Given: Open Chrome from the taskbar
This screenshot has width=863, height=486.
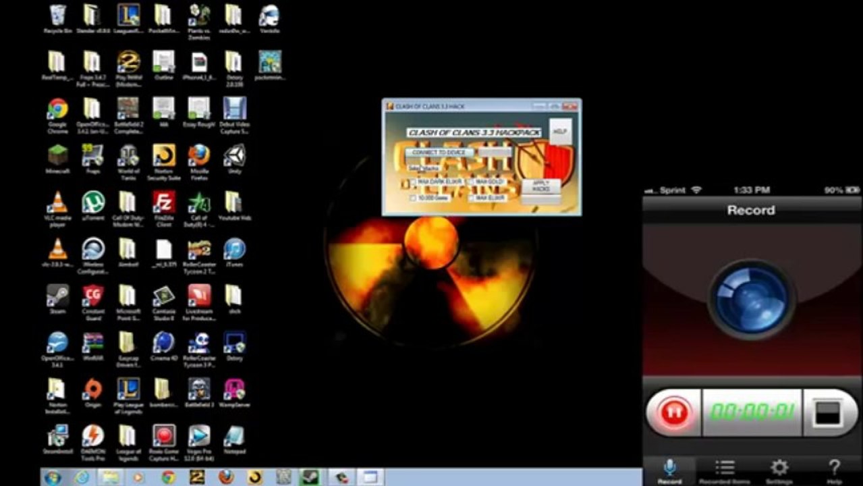Looking at the screenshot, I should (168, 478).
